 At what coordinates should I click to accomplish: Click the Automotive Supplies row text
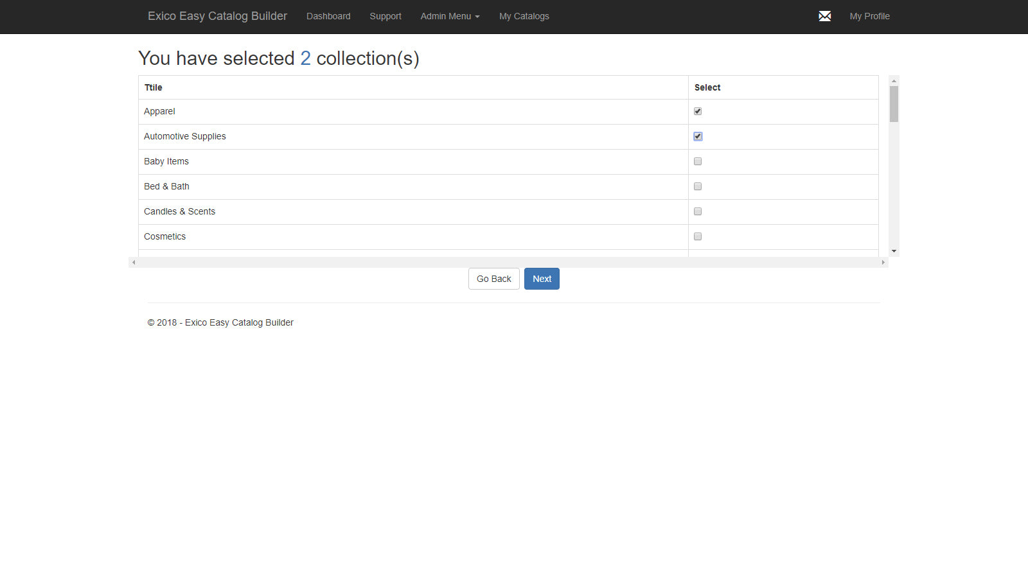tap(185, 136)
